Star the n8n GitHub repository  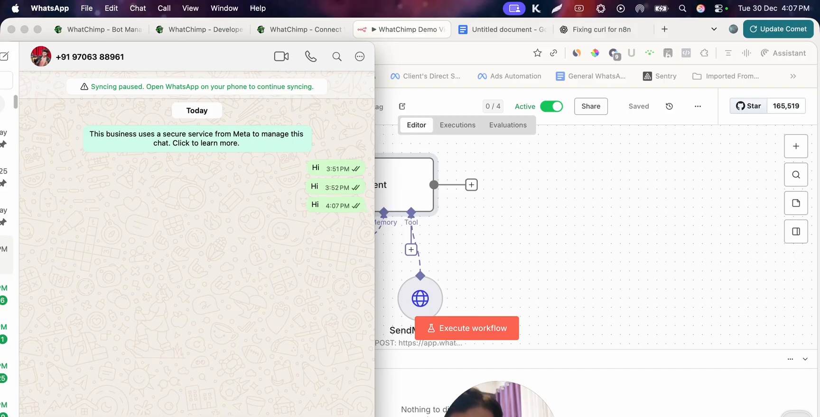click(748, 106)
